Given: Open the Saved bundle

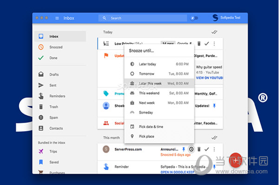Looking at the screenshot, I should [x=60, y=162].
